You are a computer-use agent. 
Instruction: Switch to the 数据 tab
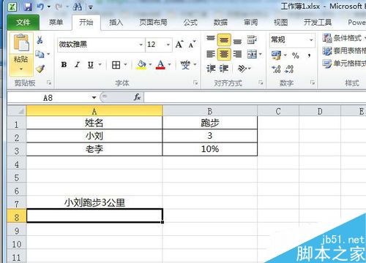(x=220, y=23)
